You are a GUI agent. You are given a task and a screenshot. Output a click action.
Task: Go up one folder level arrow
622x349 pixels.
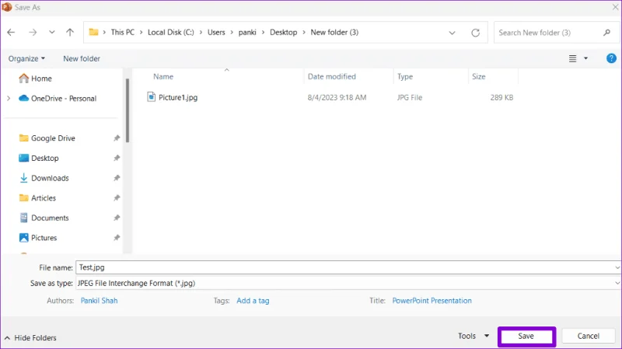[x=70, y=33]
